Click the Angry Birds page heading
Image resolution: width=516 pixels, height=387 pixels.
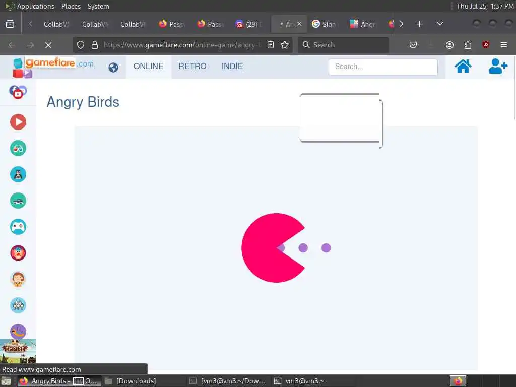83,102
